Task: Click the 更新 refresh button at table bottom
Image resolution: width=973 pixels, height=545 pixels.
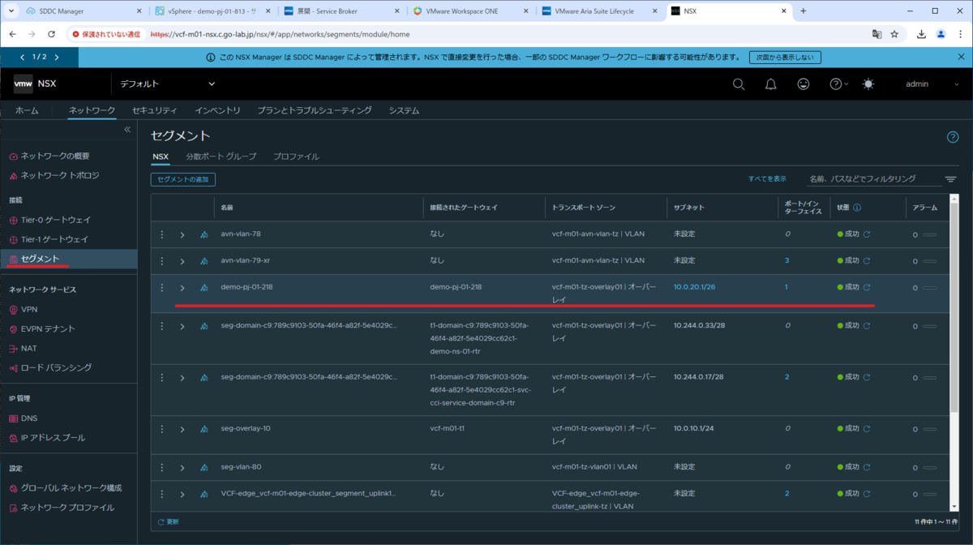Action: click(x=169, y=521)
